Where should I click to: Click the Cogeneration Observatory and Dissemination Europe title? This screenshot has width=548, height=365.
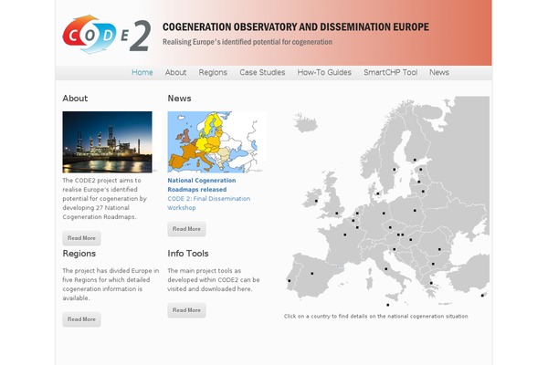[296, 26]
